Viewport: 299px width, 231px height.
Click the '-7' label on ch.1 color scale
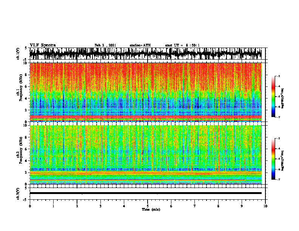(x=279, y=117)
